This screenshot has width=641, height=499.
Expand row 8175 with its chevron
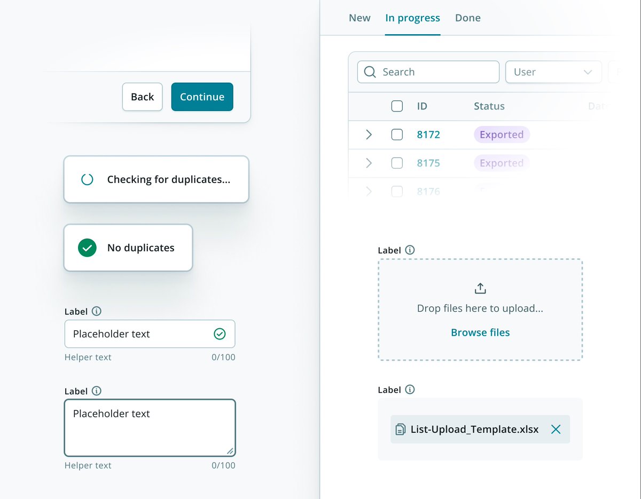[x=369, y=163]
